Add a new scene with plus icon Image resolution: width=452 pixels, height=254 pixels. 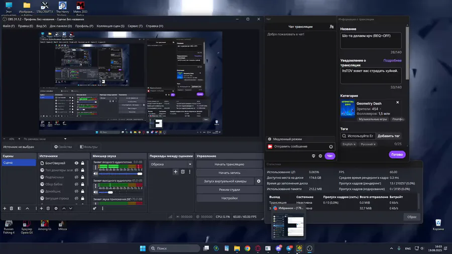click(x=5, y=208)
